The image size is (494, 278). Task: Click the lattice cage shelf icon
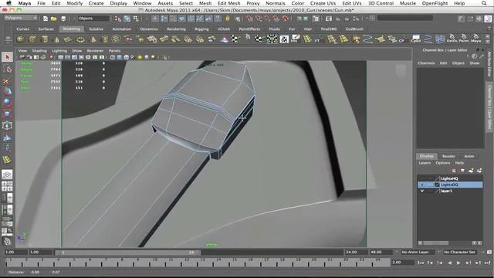440,39
